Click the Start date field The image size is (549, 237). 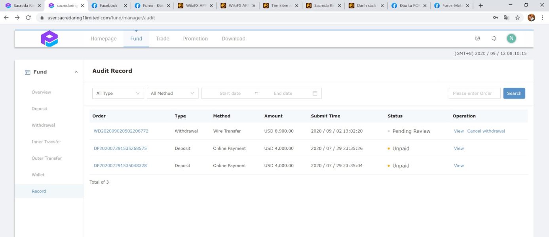click(230, 93)
